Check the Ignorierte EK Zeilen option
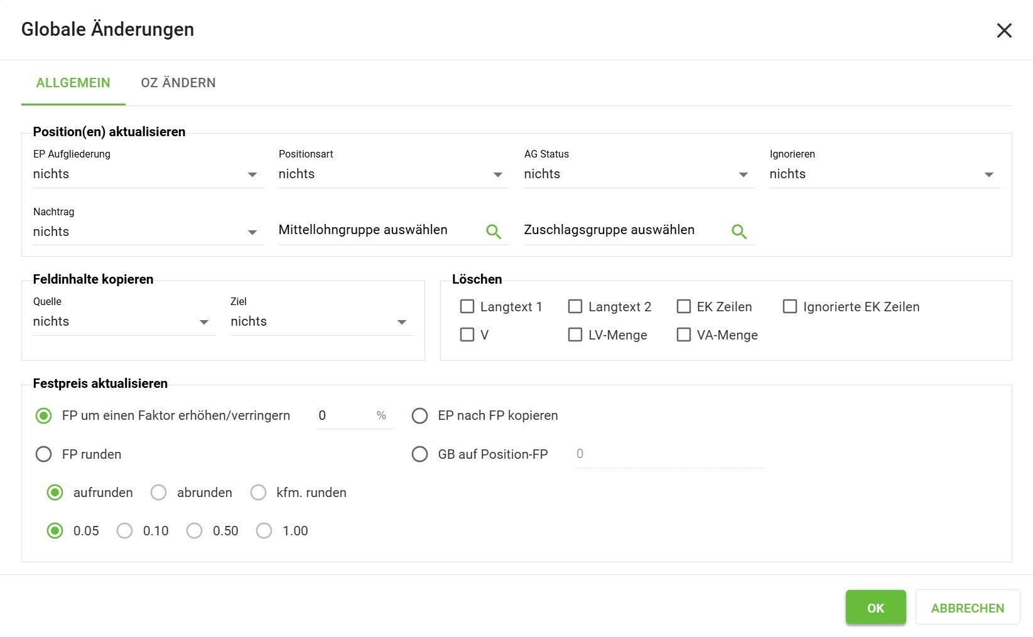 click(x=790, y=306)
